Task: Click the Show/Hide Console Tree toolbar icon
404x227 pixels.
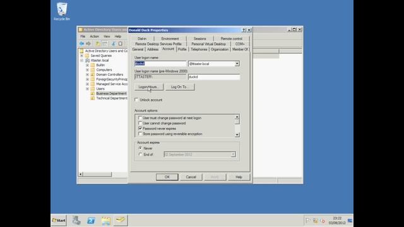Action: [x=105, y=44]
